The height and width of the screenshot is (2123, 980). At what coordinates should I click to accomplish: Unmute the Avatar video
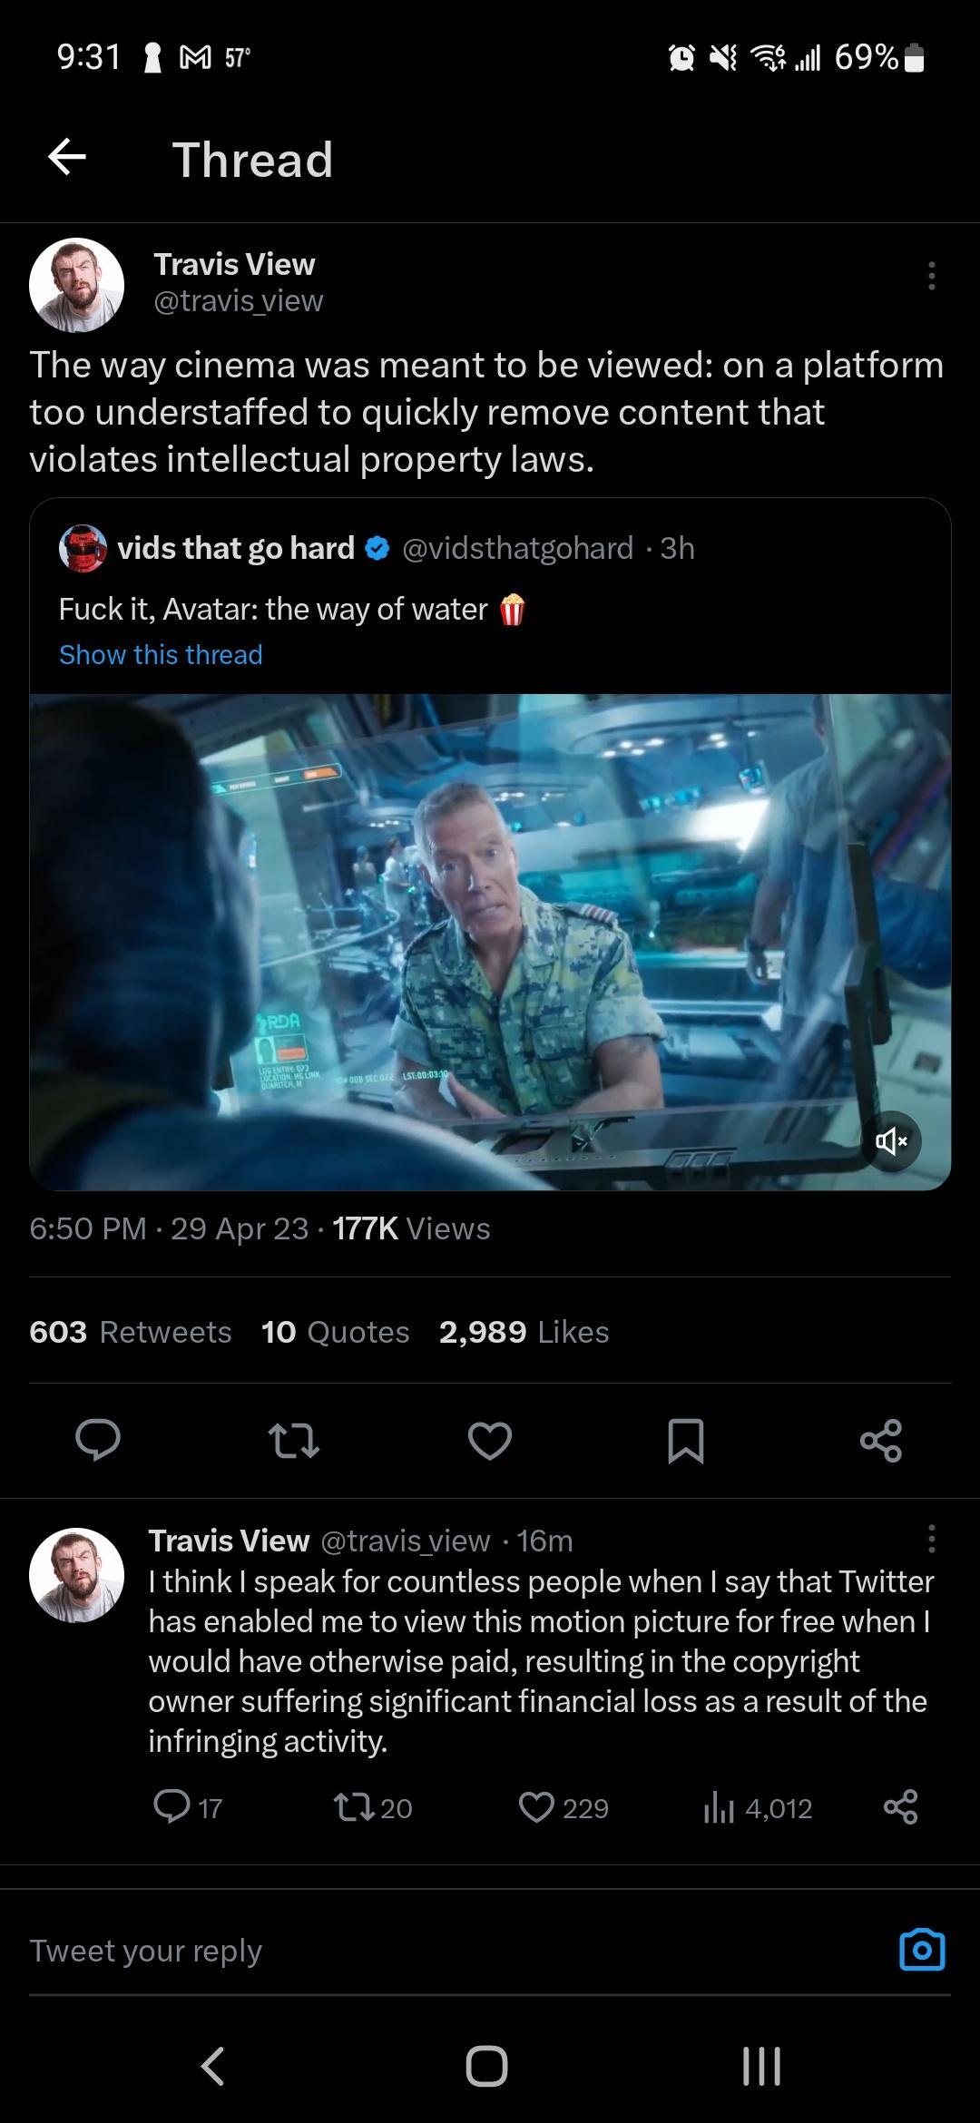[x=893, y=1140]
